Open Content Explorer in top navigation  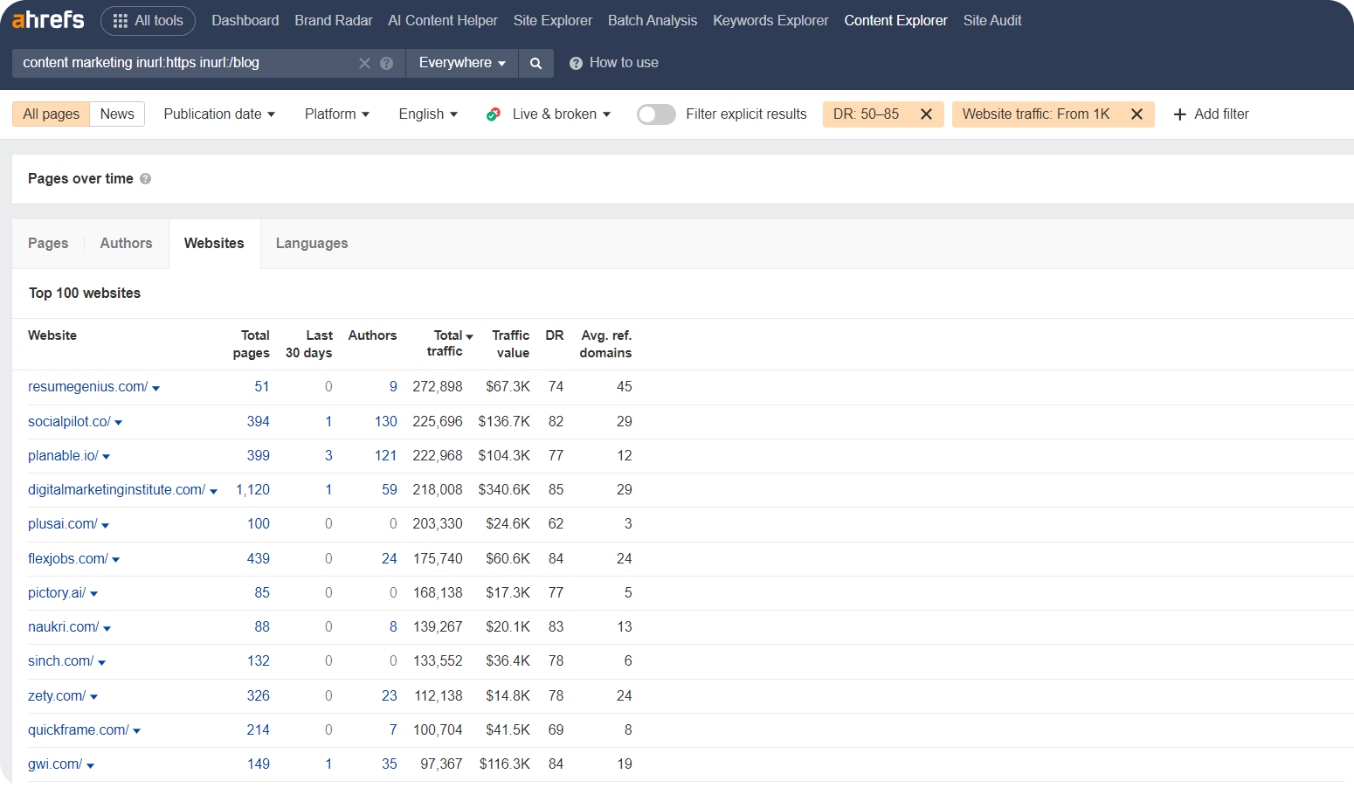[895, 20]
